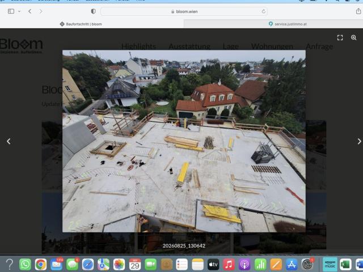Open the Ausstattung menu item

coord(189,46)
